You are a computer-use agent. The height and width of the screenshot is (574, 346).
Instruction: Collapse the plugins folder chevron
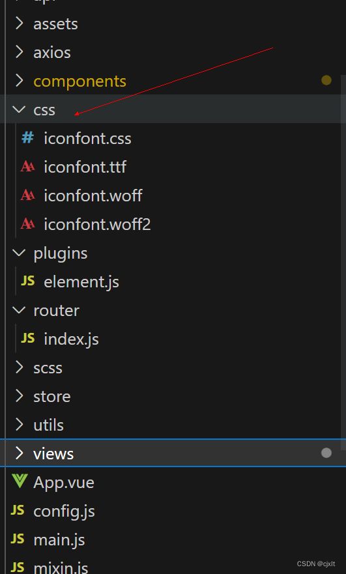click(19, 253)
